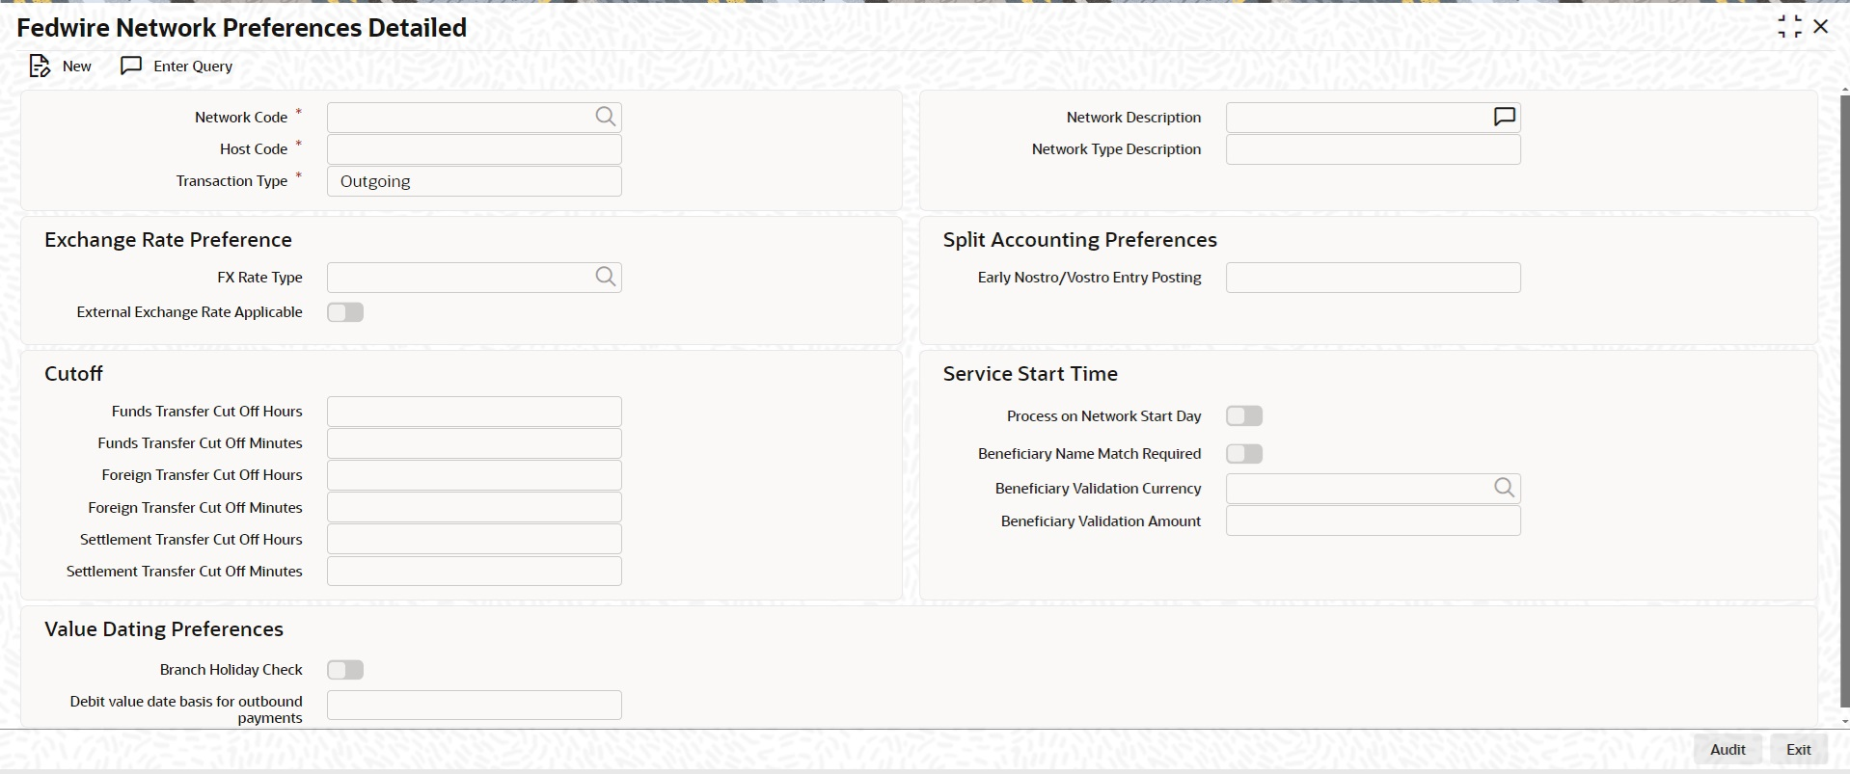
Task: Open Network Description popup editor icon
Action: coord(1504,117)
